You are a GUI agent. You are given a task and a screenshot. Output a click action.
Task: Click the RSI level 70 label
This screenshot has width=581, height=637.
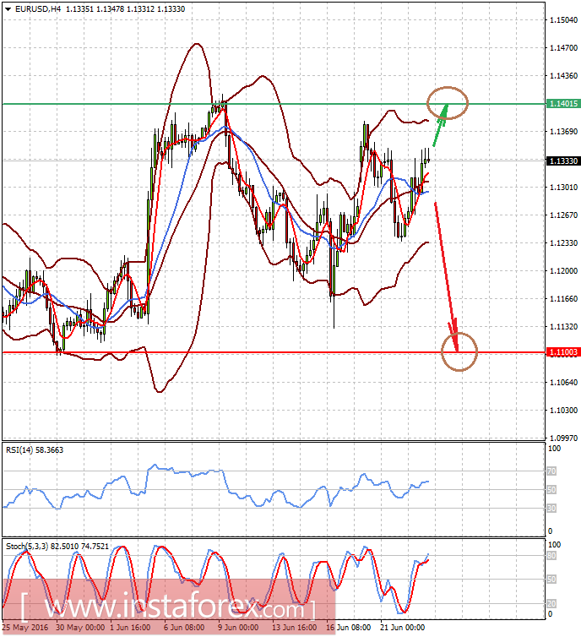(551, 471)
